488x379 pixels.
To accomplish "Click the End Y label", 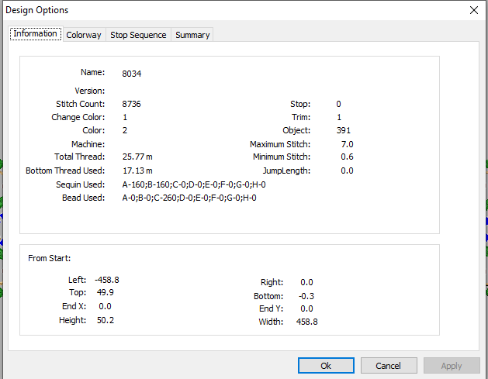I will (x=271, y=308).
